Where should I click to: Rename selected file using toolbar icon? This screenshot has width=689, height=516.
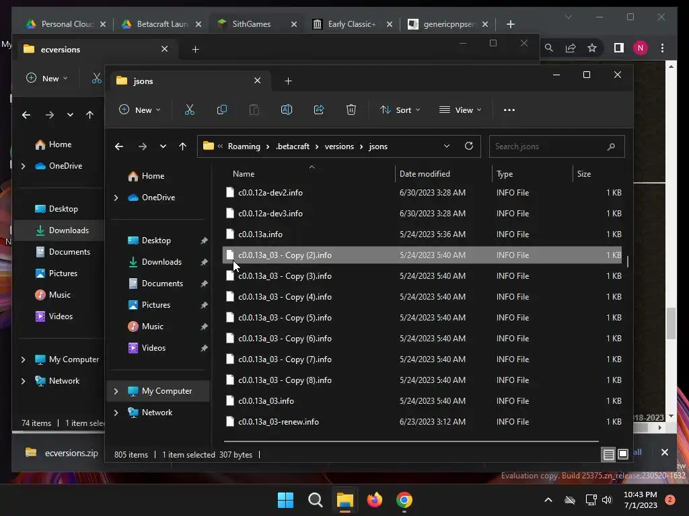[287, 110]
